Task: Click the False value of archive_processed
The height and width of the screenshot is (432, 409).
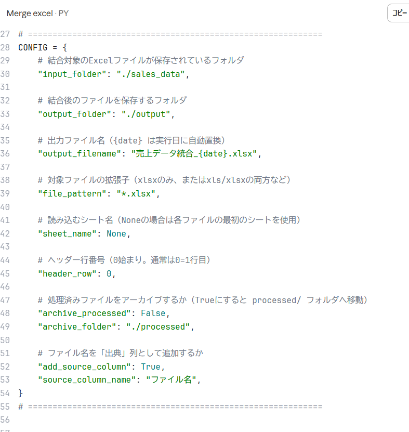Action: click(x=153, y=313)
